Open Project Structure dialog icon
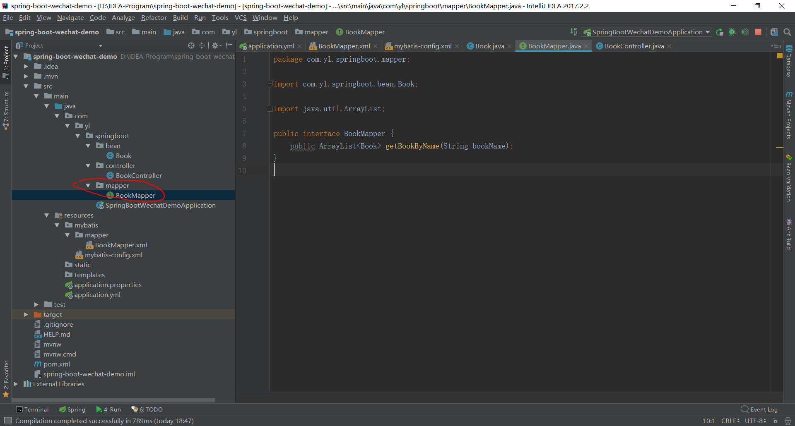This screenshot has width=795, height=426. [x=774, y=32]
